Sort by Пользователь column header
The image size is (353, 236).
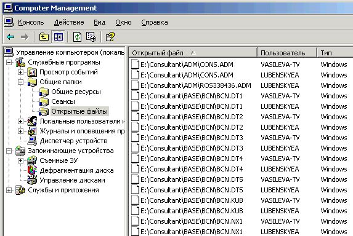click(287, 53)
